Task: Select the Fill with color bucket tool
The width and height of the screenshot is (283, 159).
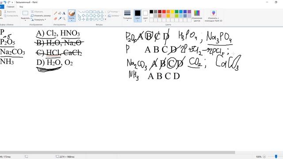Action: click(x=60, y=13)
